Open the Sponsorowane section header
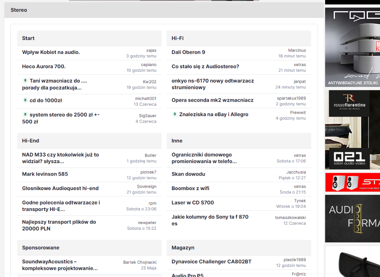 [x=41, y=248]
